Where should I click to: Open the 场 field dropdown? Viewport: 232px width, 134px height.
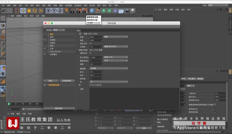109,82
